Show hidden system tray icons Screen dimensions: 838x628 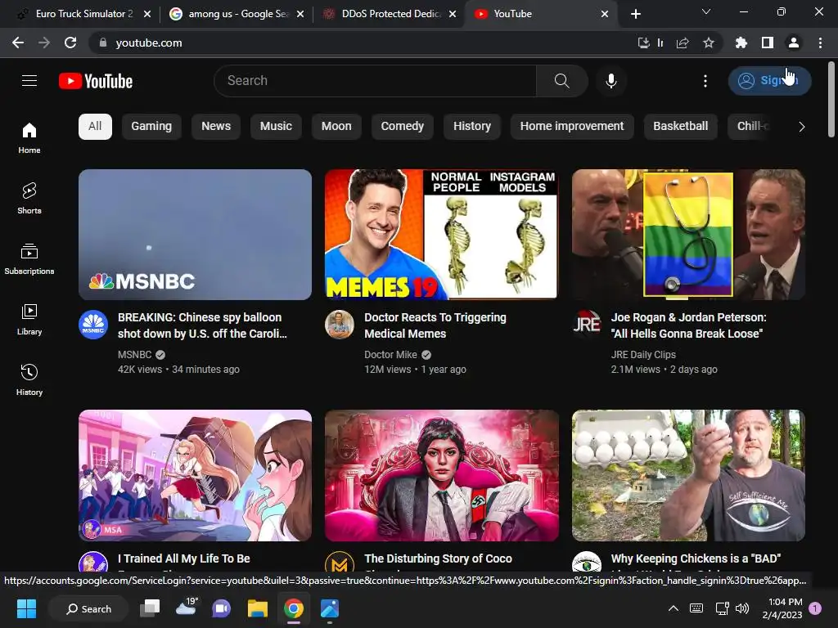pyautogui.click(x=674, y=608)
